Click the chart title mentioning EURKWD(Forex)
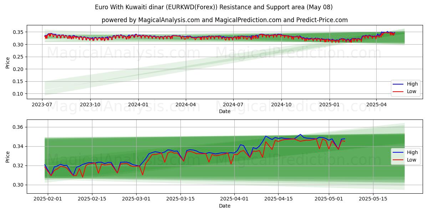 point(214,7)
